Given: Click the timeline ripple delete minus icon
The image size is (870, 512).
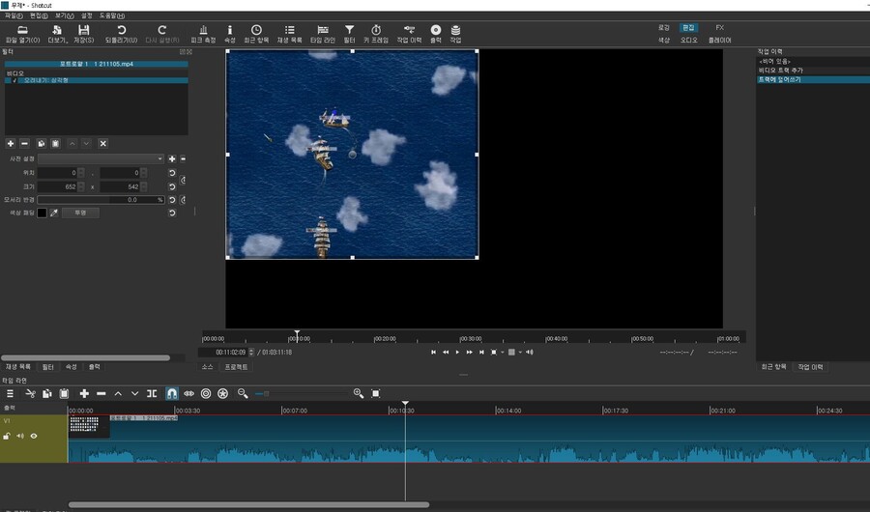Looking at the screenshot, I should tap(101, 393).
